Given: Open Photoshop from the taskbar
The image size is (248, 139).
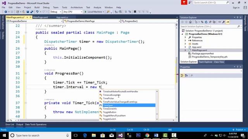Looking at the screenshot, I should pos(138,136).
